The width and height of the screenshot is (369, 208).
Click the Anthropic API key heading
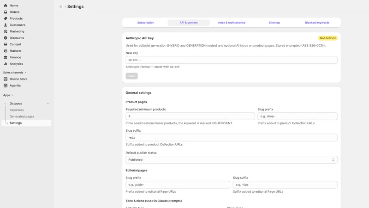tap(140, 38)
